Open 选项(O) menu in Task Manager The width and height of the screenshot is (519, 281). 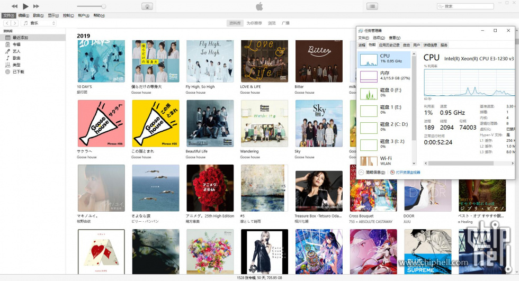(x=379, y=38)
